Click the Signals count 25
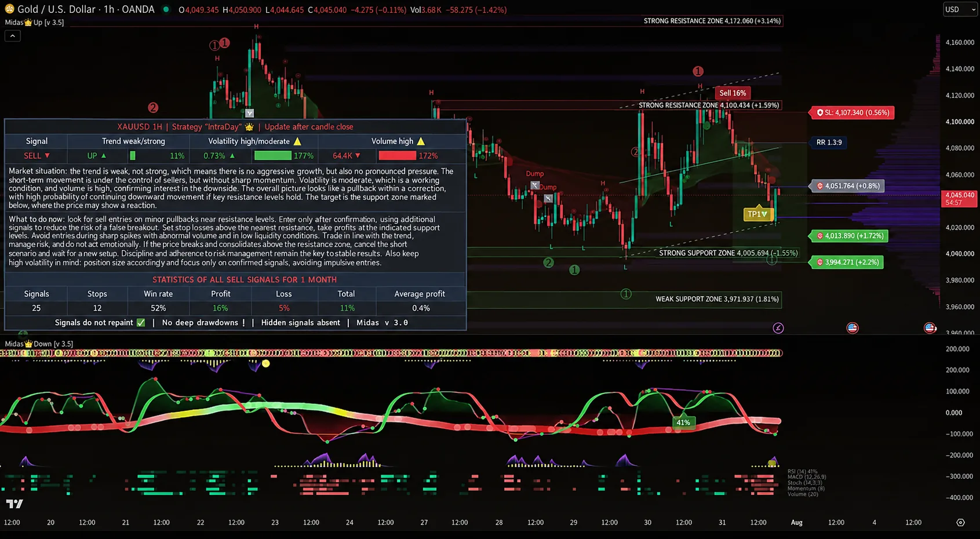 [37, 308]
